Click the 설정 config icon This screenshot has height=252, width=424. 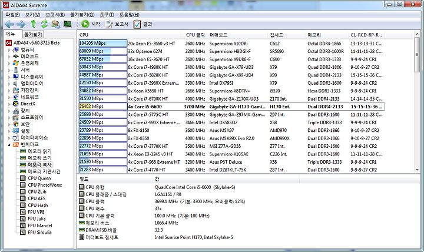coord(16,131)
